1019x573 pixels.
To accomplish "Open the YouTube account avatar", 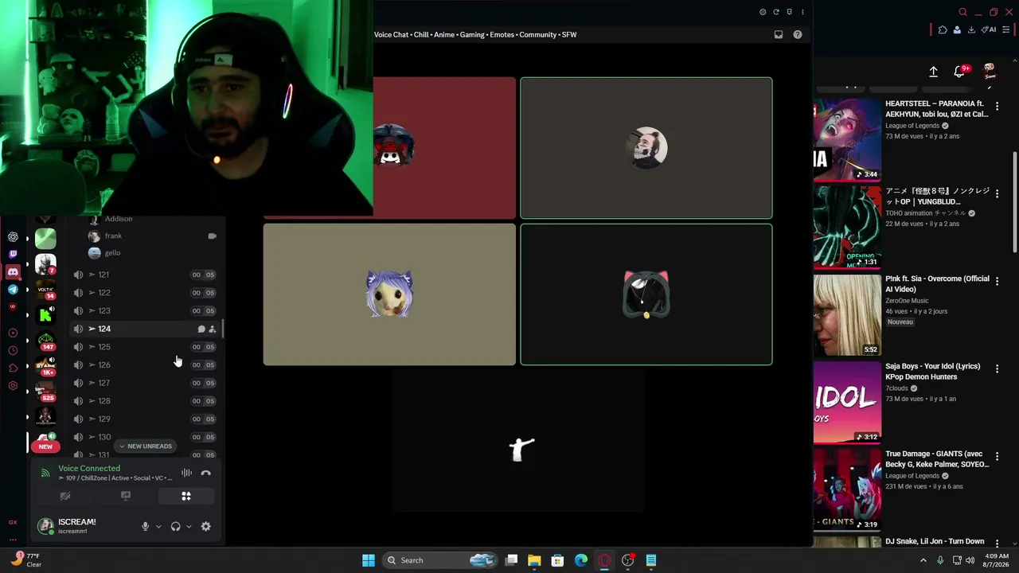I will click(x=990, y=72).
